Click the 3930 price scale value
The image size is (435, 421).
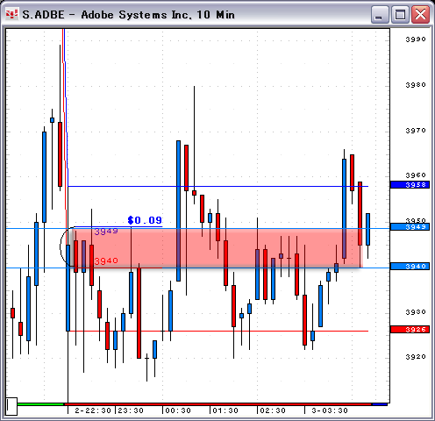pos(416,312)
